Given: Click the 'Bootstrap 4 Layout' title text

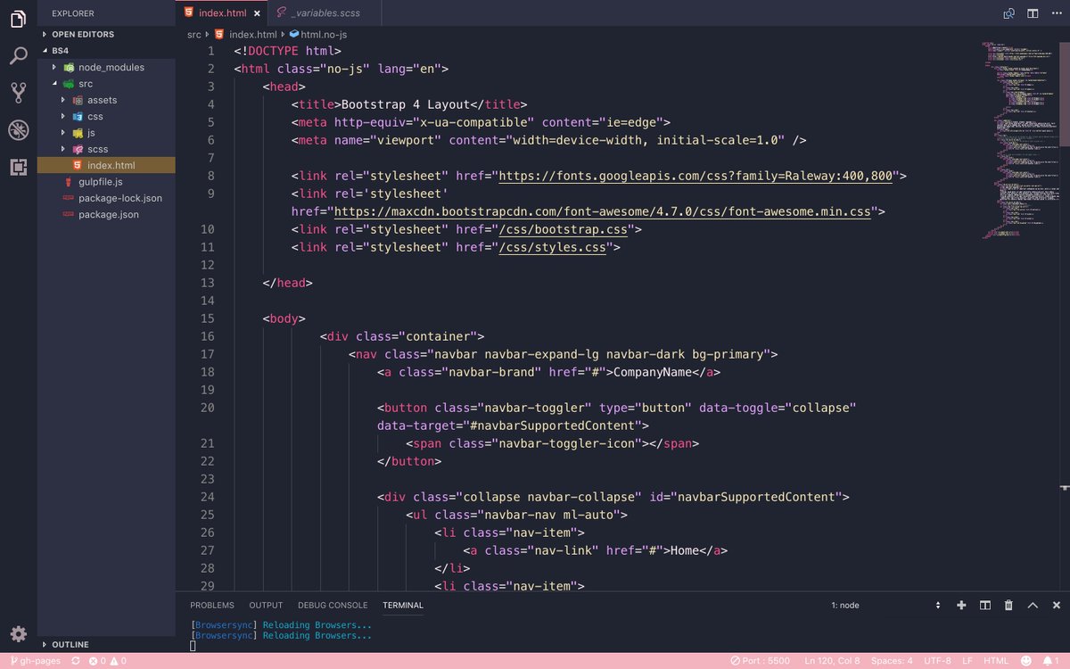Looking at the screenshot, I should coord(406,104).
